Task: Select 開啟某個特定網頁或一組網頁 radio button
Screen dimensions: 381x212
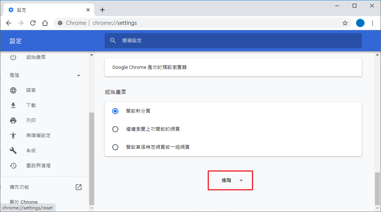Action: pos(115,147)
